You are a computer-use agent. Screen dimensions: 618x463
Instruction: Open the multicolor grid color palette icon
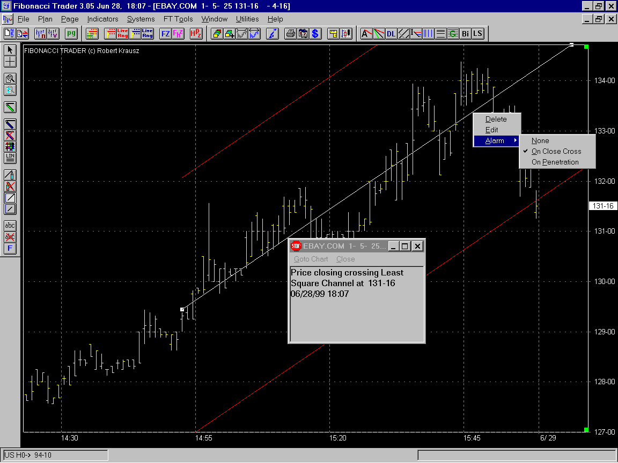pyautogui.click(x=10, y=147)
